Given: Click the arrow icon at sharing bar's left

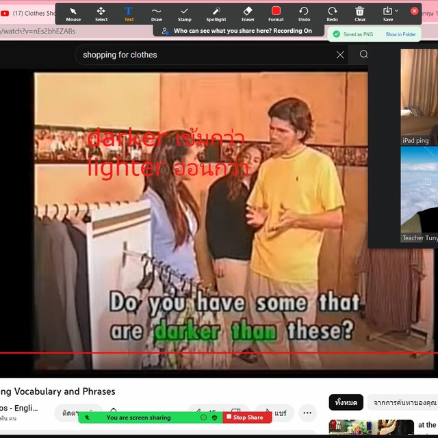Looking at the screenshot, I should 87,417.
